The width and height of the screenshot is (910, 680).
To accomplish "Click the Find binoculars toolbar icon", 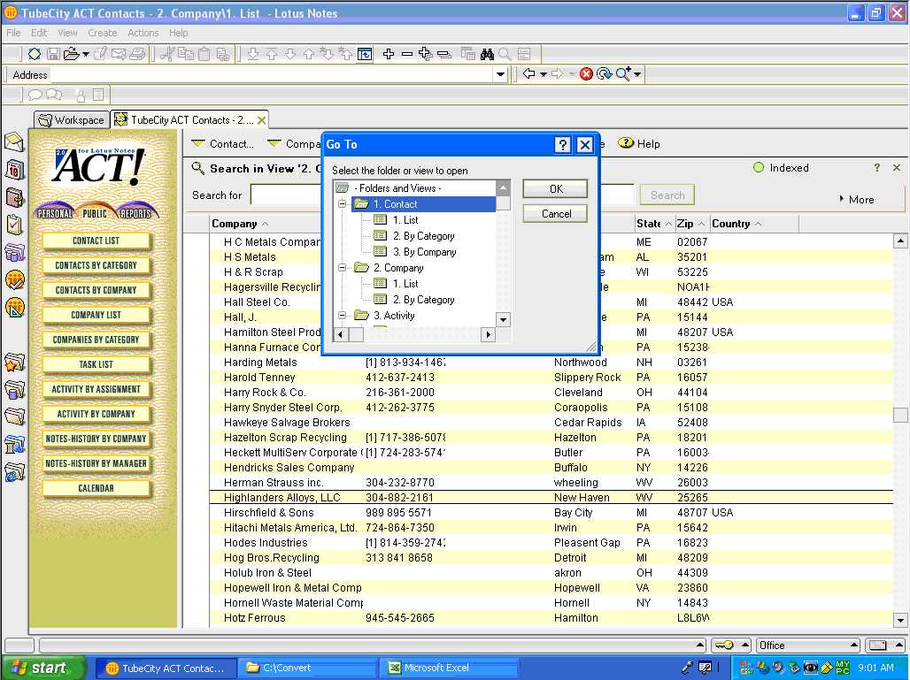I will pyautogui.click(x=487, y=54).
